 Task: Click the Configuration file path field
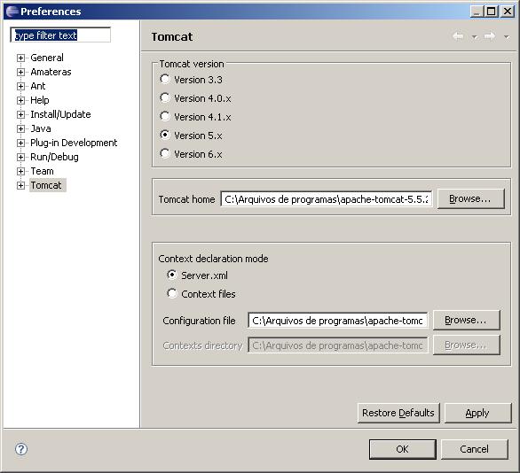point(337,321)
